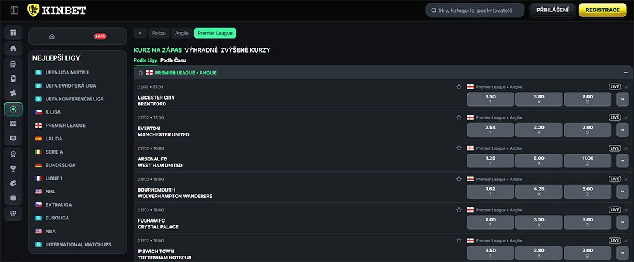Favorite the Everton vs Manchester United match

tap(459, 117)
